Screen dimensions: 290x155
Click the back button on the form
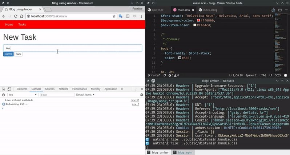pyautogui.click(x=19, y=54)
